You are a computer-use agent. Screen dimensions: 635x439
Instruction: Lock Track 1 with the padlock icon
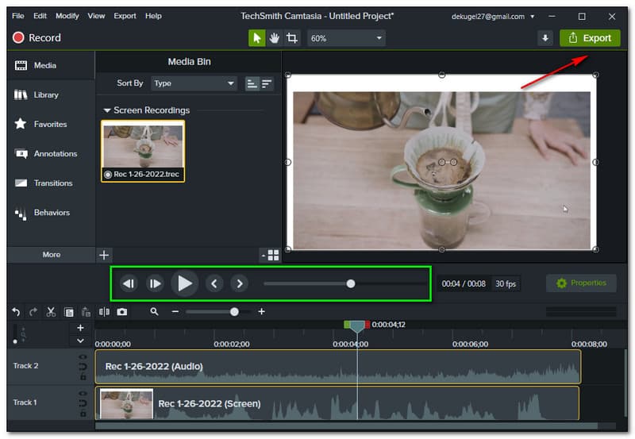[83, 413]
